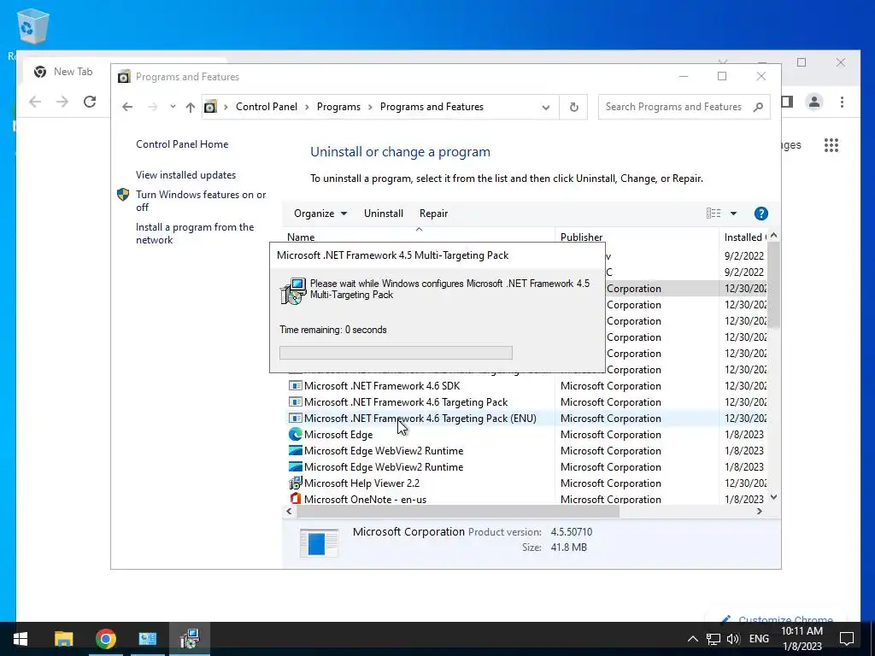
Task: Click the OneNote Office icon
Action: [x=295, y=499]
